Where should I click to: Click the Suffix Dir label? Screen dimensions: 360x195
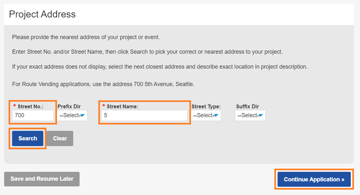coord(247,107)
